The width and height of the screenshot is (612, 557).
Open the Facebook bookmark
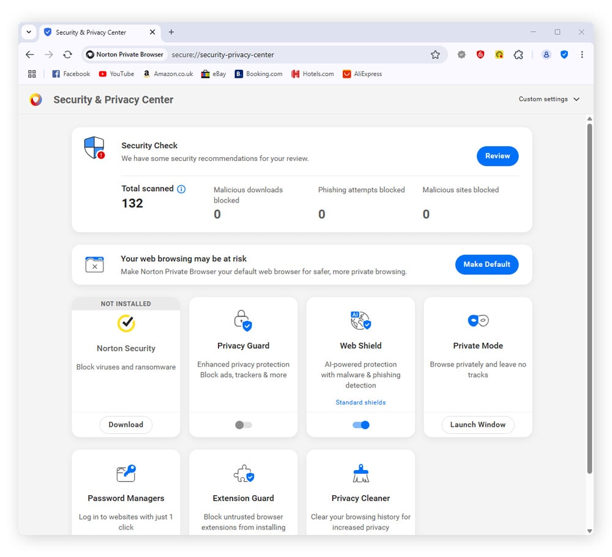[x=71, y=74]
